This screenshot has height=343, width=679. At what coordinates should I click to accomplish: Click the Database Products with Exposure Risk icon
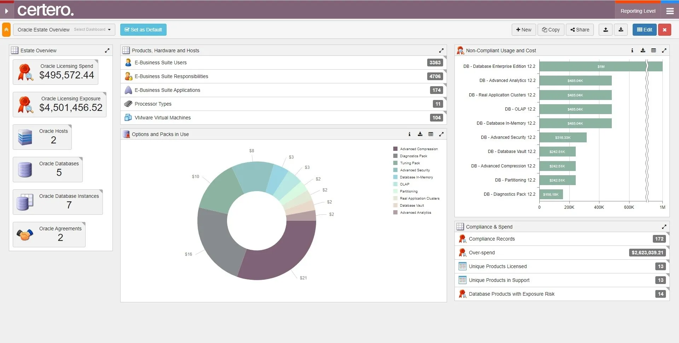coord(462,294)
